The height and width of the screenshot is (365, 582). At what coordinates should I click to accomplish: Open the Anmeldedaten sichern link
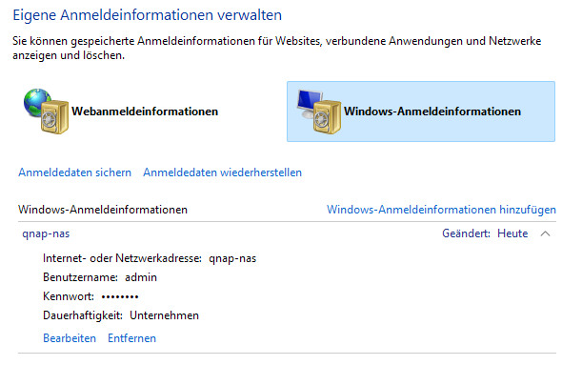tap(75, 172)
